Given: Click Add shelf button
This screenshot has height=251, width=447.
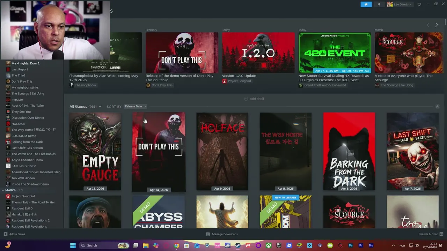Looking at the screenshot, I should [x=254, y=99].
